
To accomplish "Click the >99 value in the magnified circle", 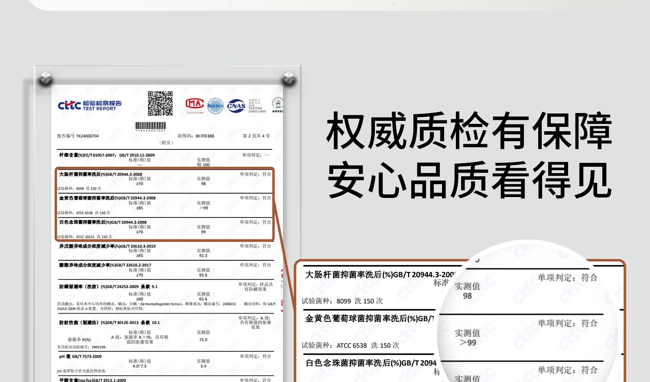I will pyautogui.click(x=468, y=343).
